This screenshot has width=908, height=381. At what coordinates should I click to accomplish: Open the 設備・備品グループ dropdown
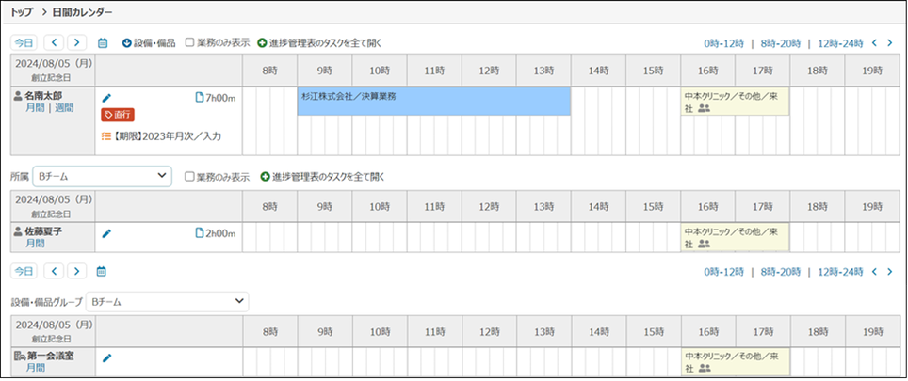click(x=167, y=302)
